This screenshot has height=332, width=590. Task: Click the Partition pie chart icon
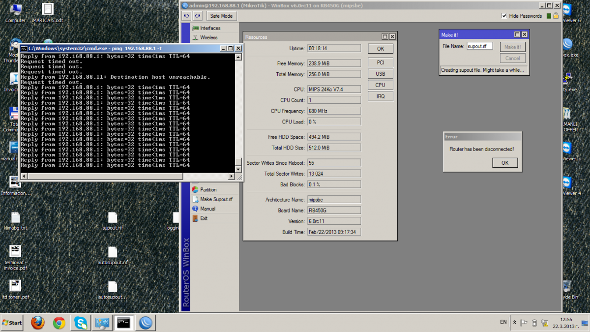coord(195,190)
